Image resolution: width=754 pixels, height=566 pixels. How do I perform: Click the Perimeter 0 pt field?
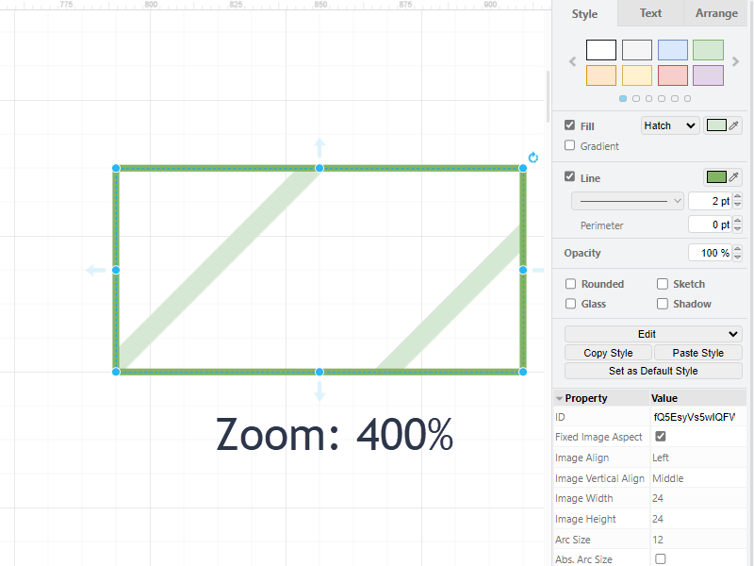pyautogui.click(x=711, y=225)
